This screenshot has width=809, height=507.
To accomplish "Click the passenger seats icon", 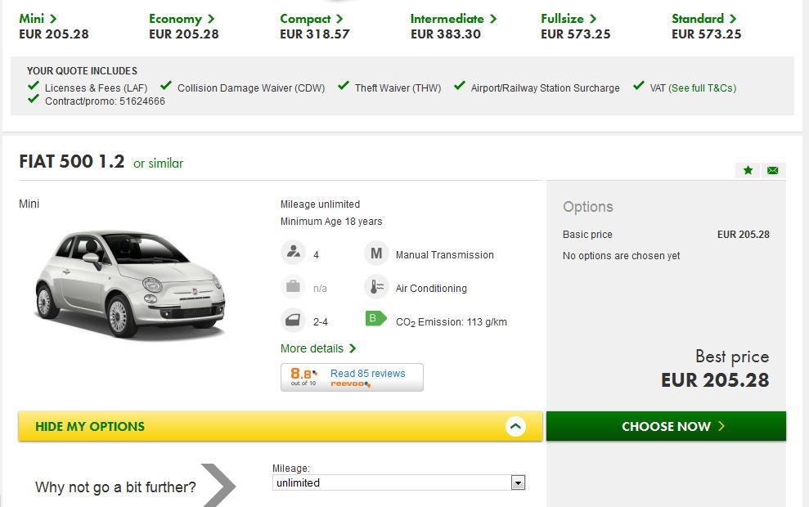I will click(x=294, y=253).
